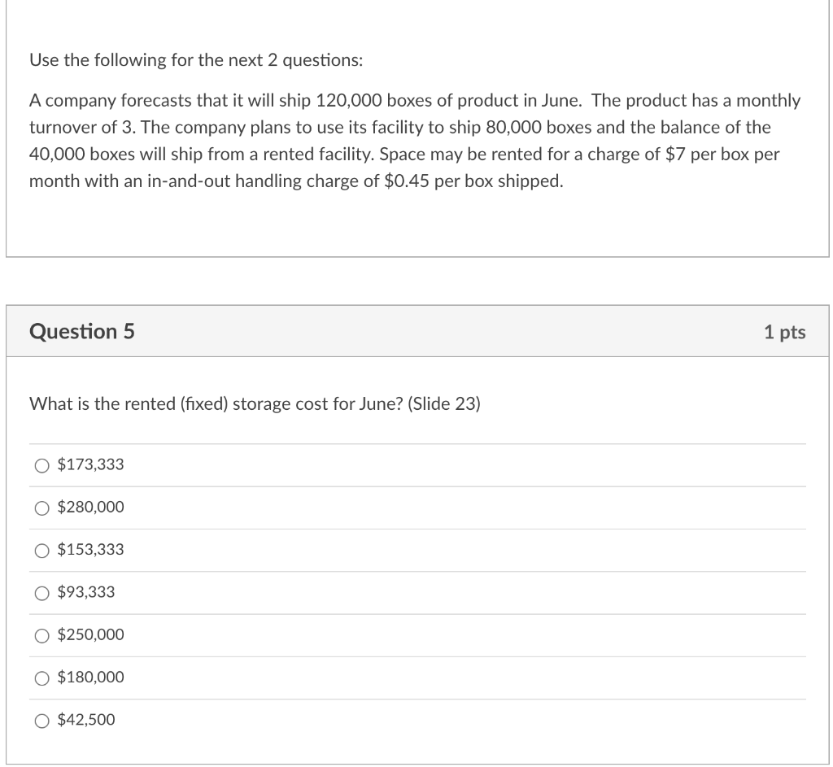Click the $42,500 answer label text
The height and width of the screenshot is (767, 833).
click(x=85, y=720)
